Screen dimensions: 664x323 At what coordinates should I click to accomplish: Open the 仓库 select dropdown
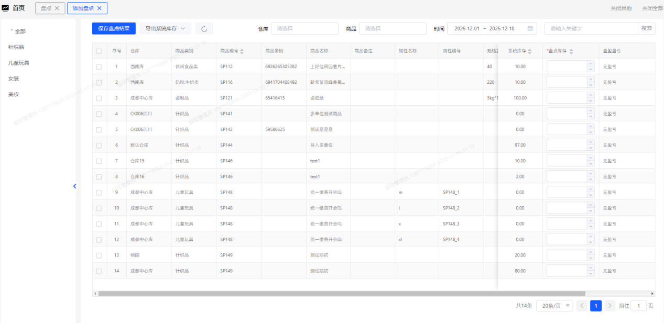pyautogui.click(x=304, y=29)
